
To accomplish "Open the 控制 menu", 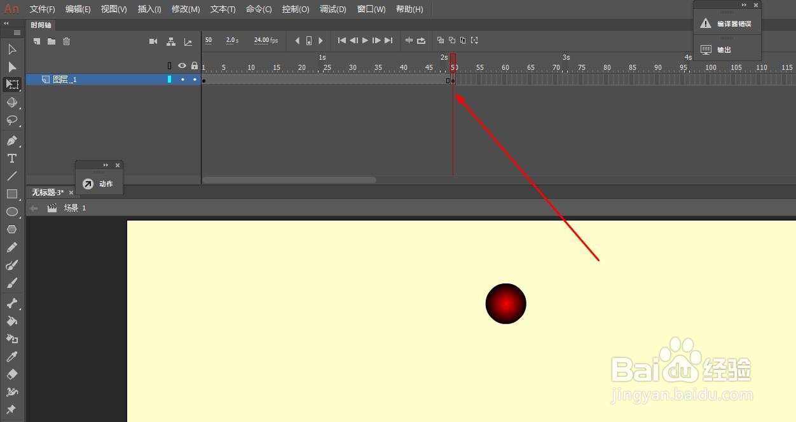I will (x=295, y=9).
